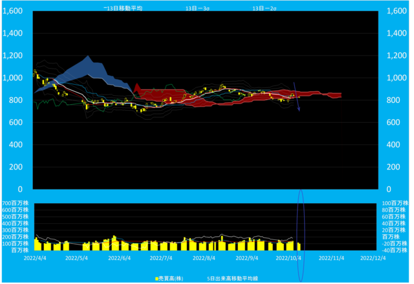Click the 13日移動平均 legend entry
This screenshot has height=284, width=414.
click(x=123, y=8)
